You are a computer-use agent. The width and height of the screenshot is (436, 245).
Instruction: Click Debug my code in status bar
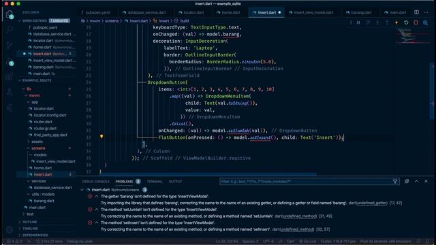(x=80, y=242)
